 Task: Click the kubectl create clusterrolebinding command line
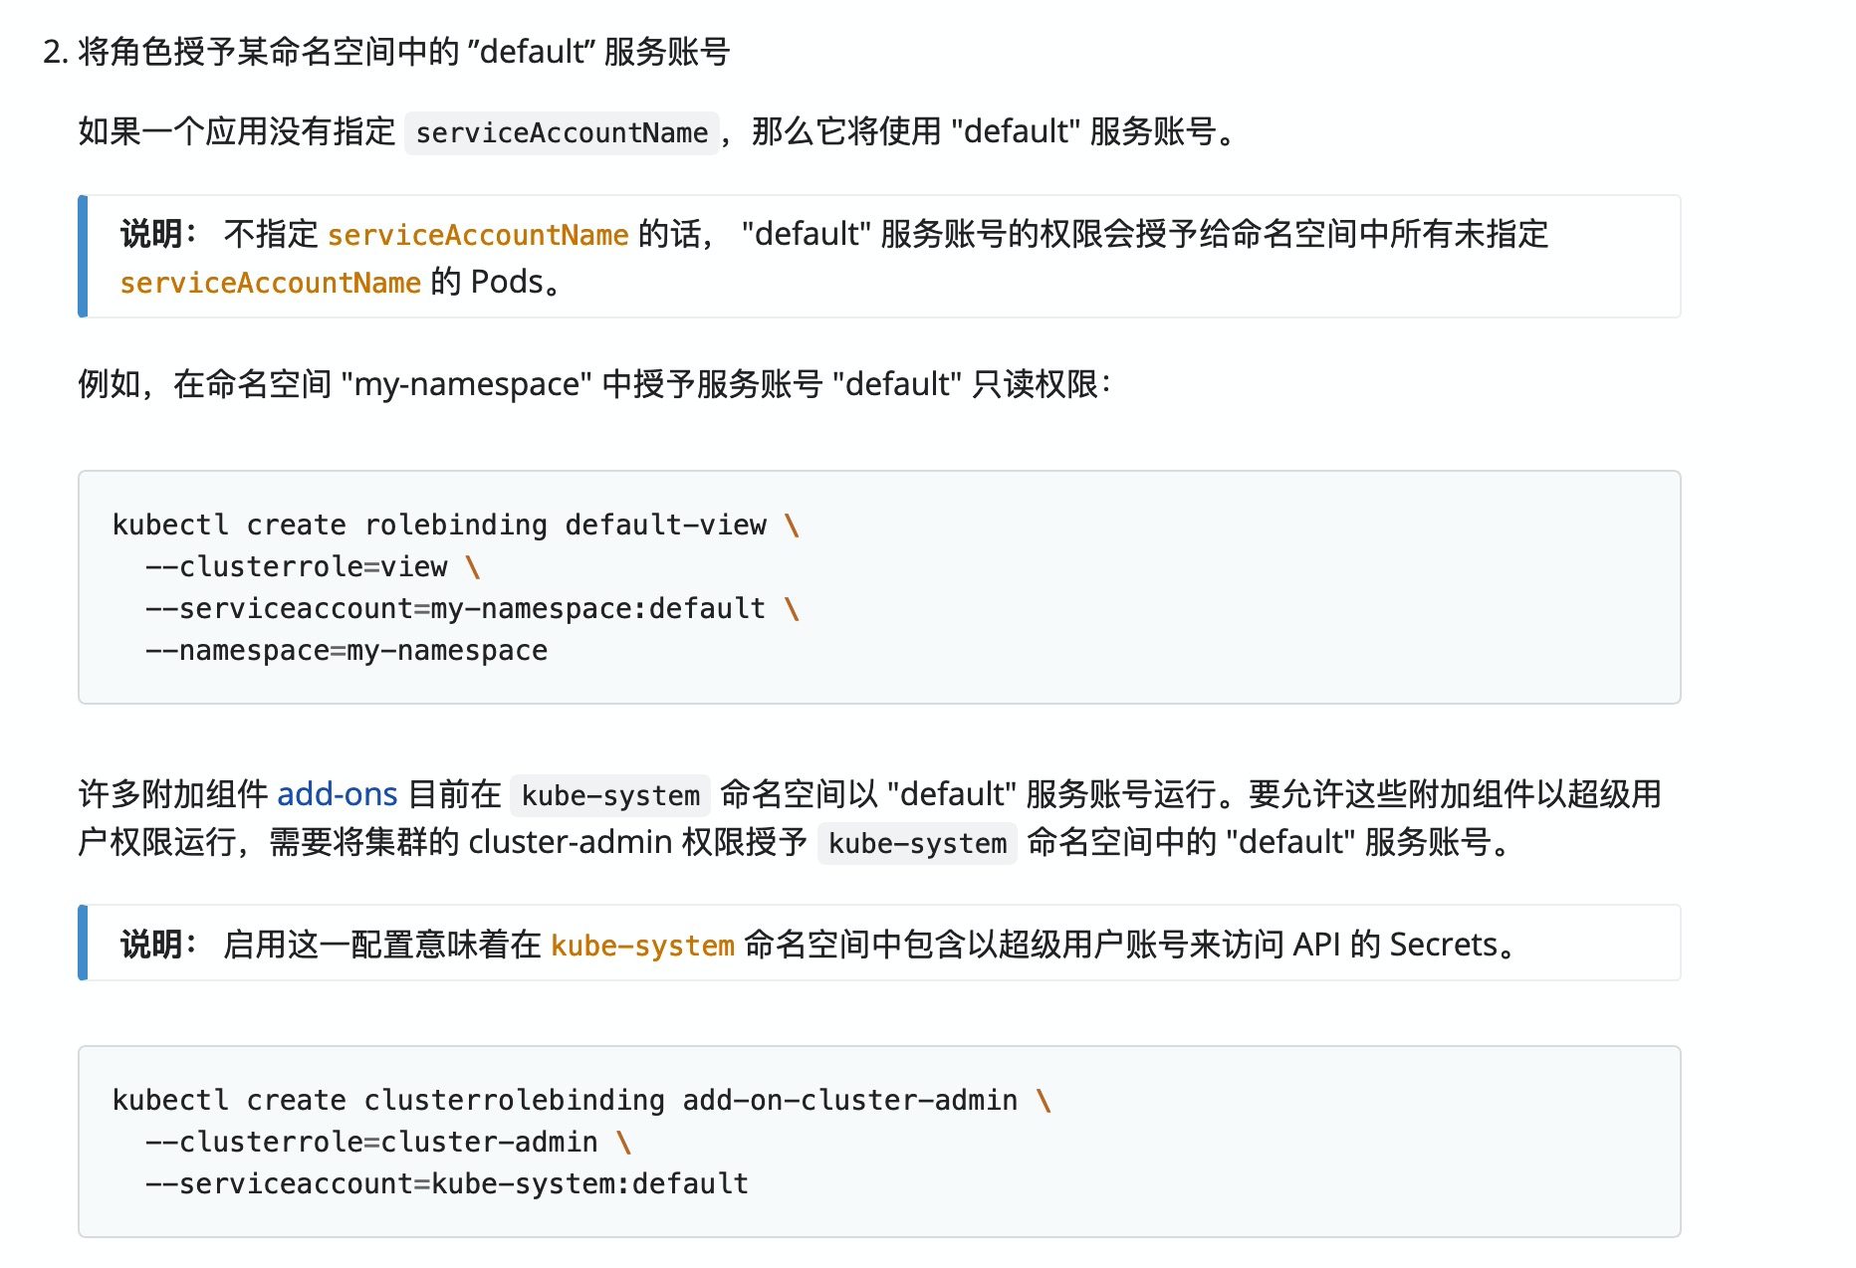pyautogui.click(x=582, y=1100)
